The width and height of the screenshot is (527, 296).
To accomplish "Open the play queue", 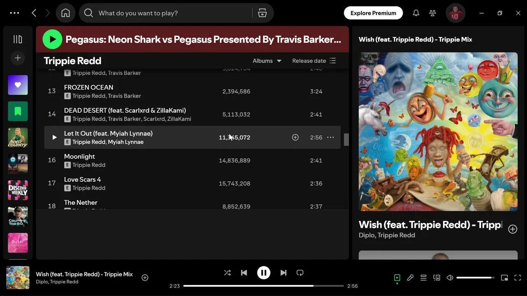I will click(x=423, y=278).
